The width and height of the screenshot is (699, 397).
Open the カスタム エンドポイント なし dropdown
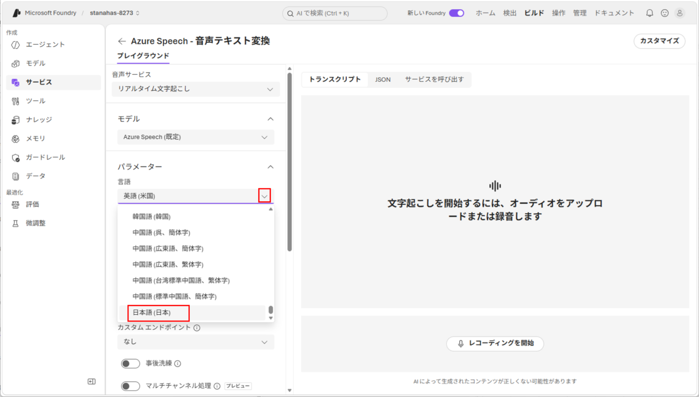(196, 342)
